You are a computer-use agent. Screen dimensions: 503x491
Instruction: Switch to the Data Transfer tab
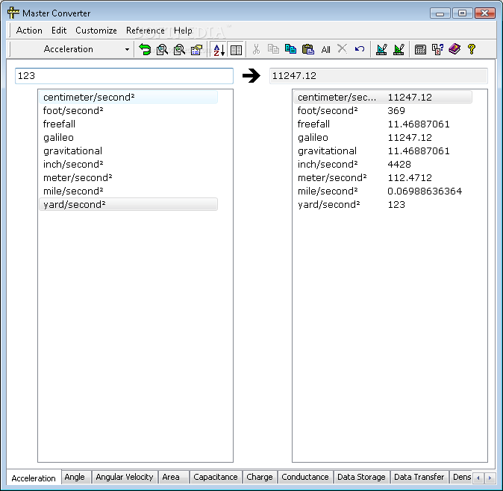coord(419,477)
